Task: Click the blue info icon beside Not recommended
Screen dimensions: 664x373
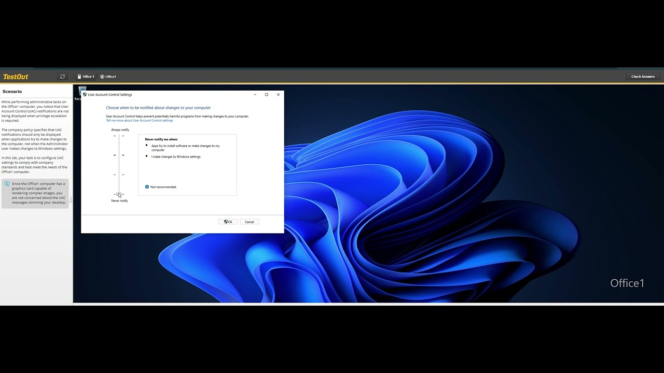Action: [147, 187]
